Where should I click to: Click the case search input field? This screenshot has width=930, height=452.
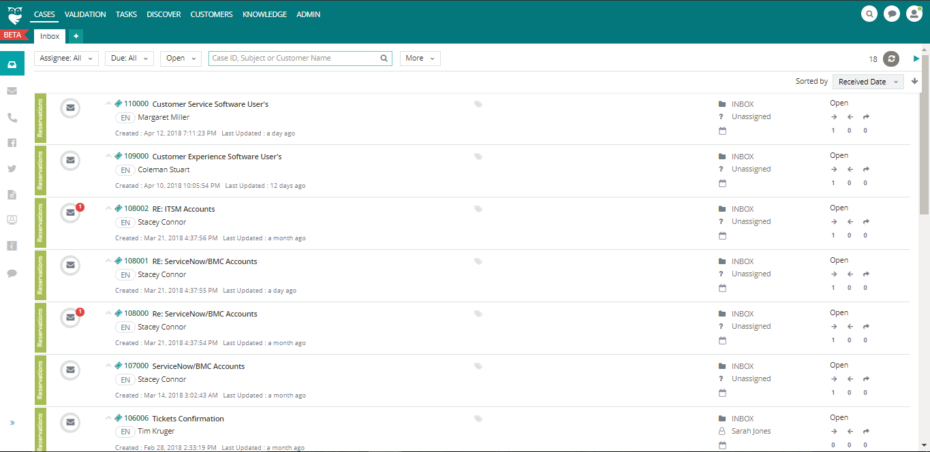(x=293, y=58)
